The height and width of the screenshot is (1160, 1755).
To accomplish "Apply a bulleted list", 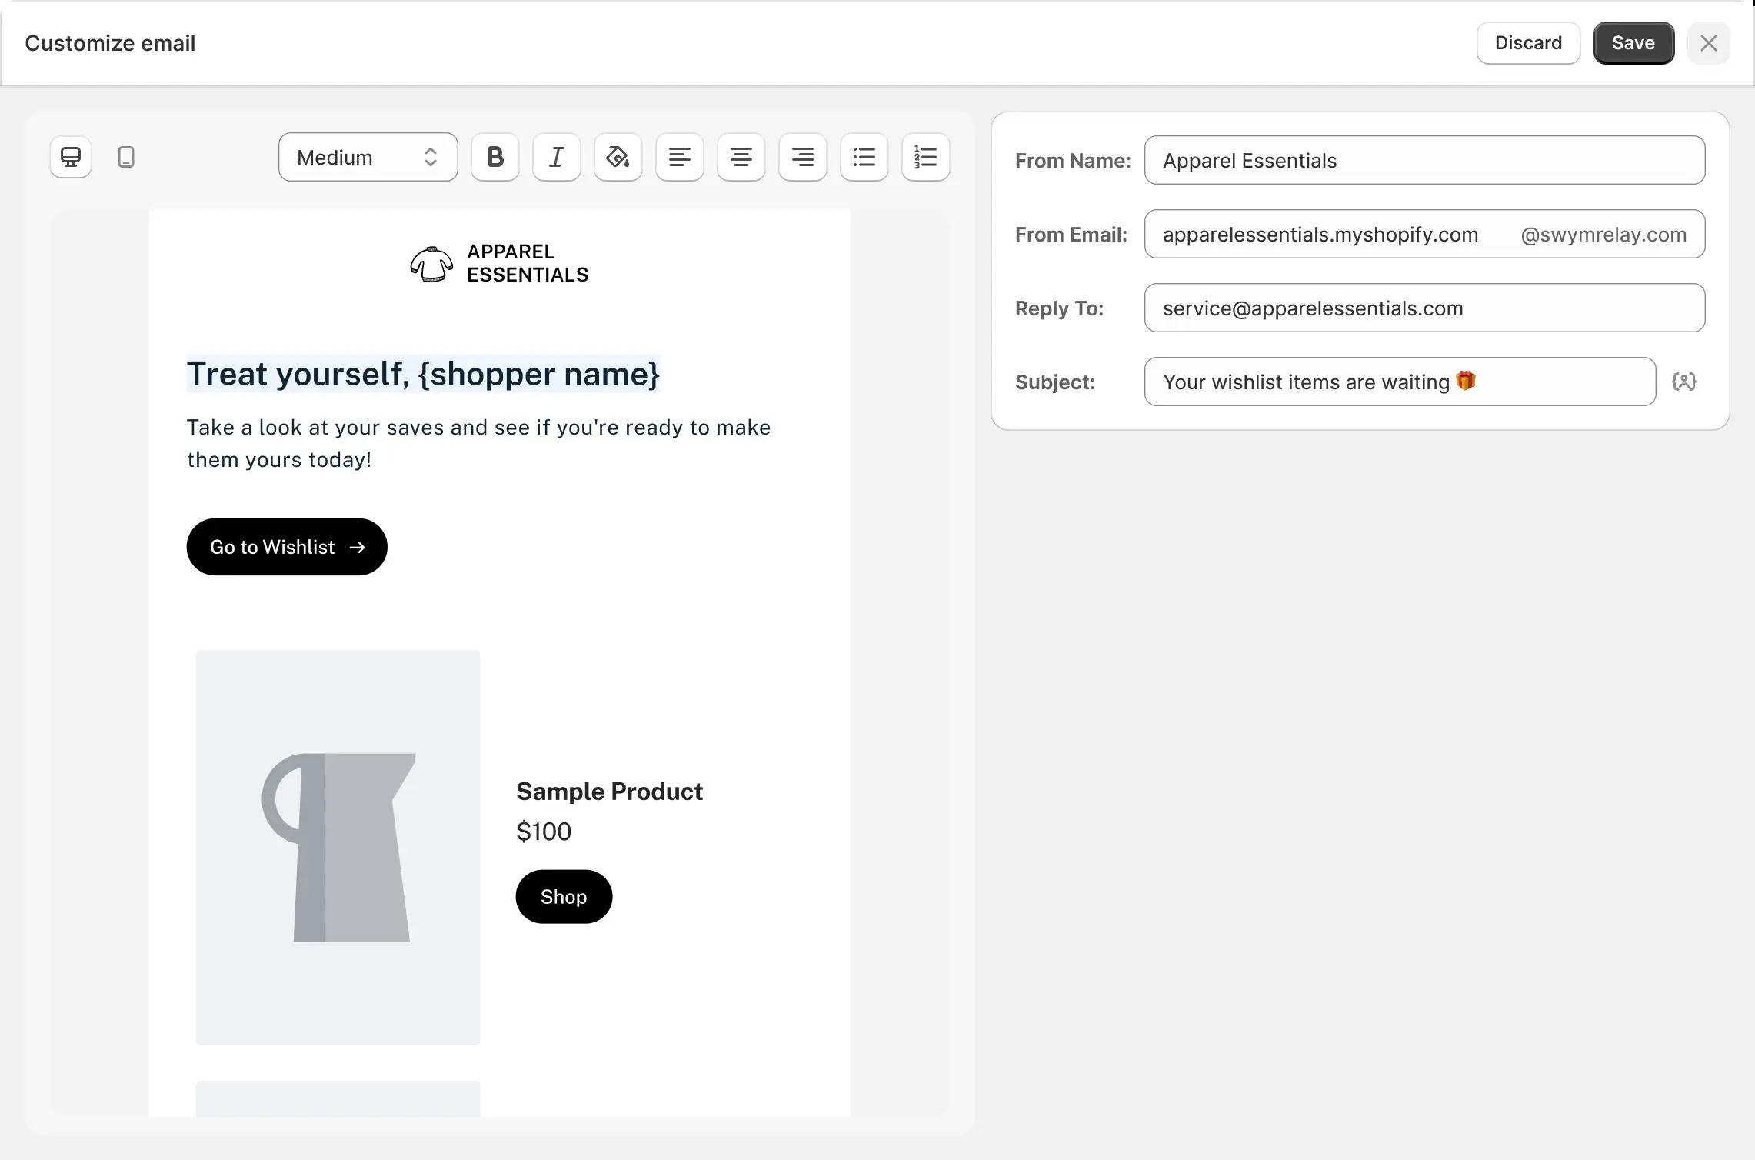I will tap(864, 157).
